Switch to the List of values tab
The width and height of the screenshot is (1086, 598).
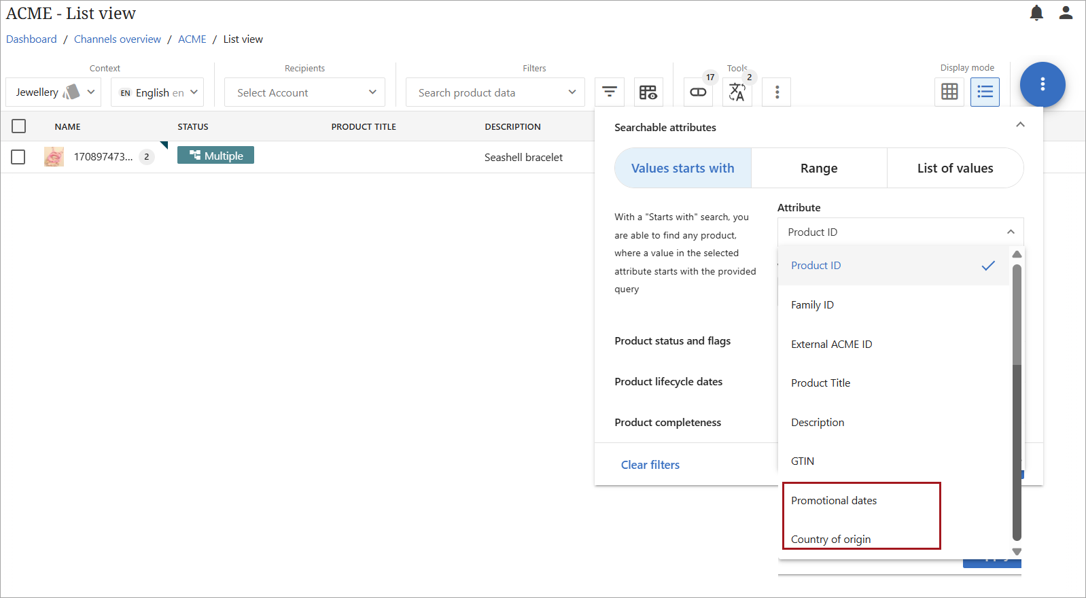pyautogui.click(x=954, y=169)
